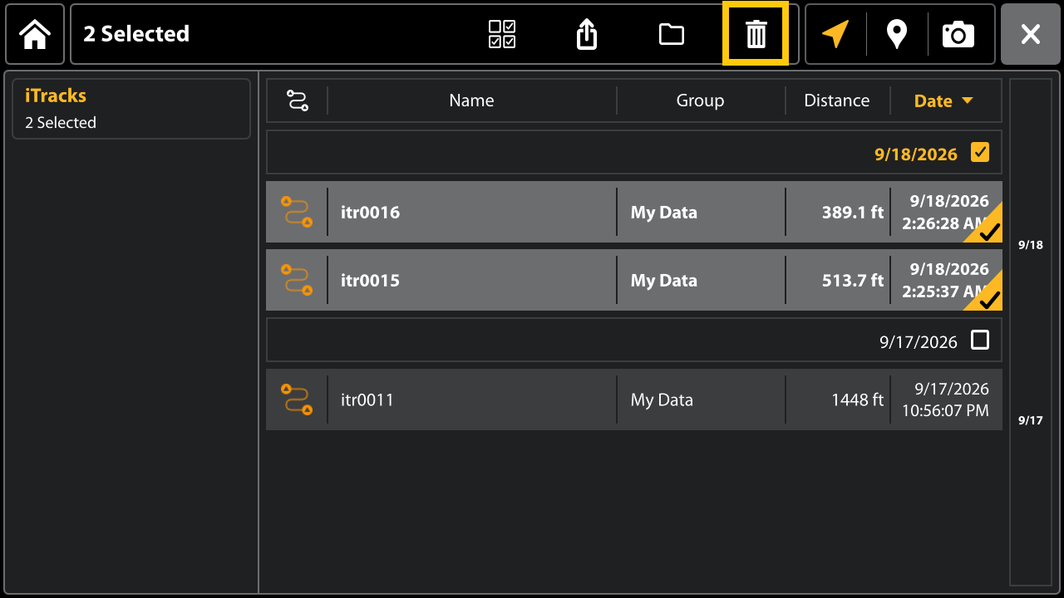This screenshot has height=598, width=1064.
Task: Click the itr0016 track name
Action: pyautogui.click(x=370, y=212)
